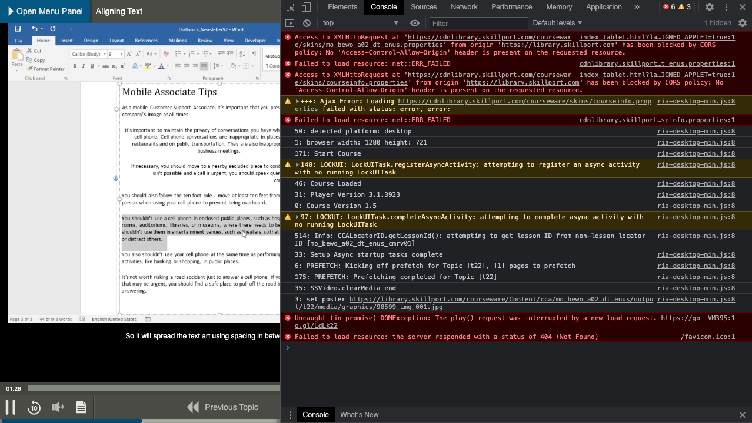Click Word Save icon in quick access toolbar
Screen dimensions: 752x423
click(18, 29)
